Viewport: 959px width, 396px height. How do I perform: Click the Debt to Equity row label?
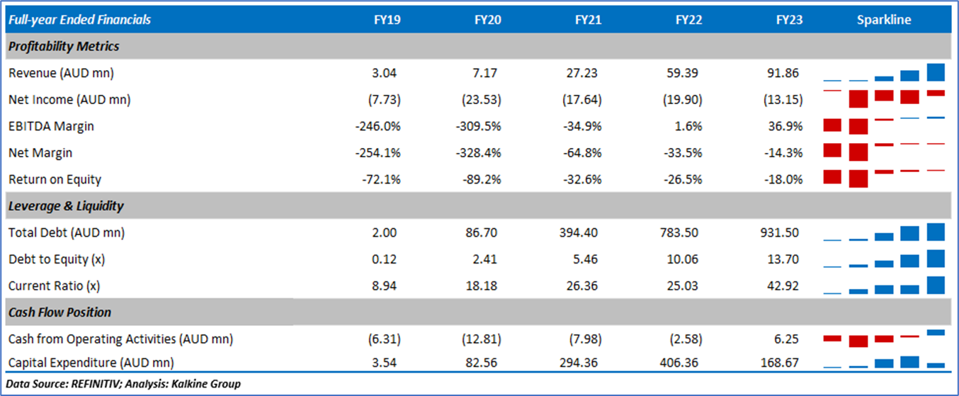[x=57, y=259]
